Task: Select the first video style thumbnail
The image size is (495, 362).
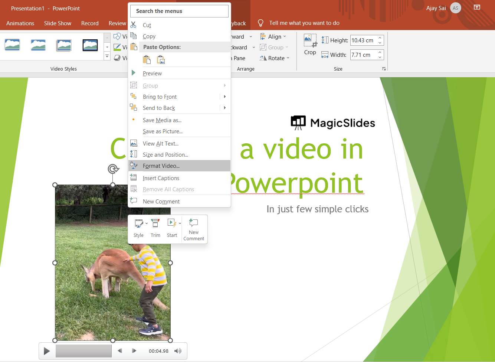Action: pos(12,45)
